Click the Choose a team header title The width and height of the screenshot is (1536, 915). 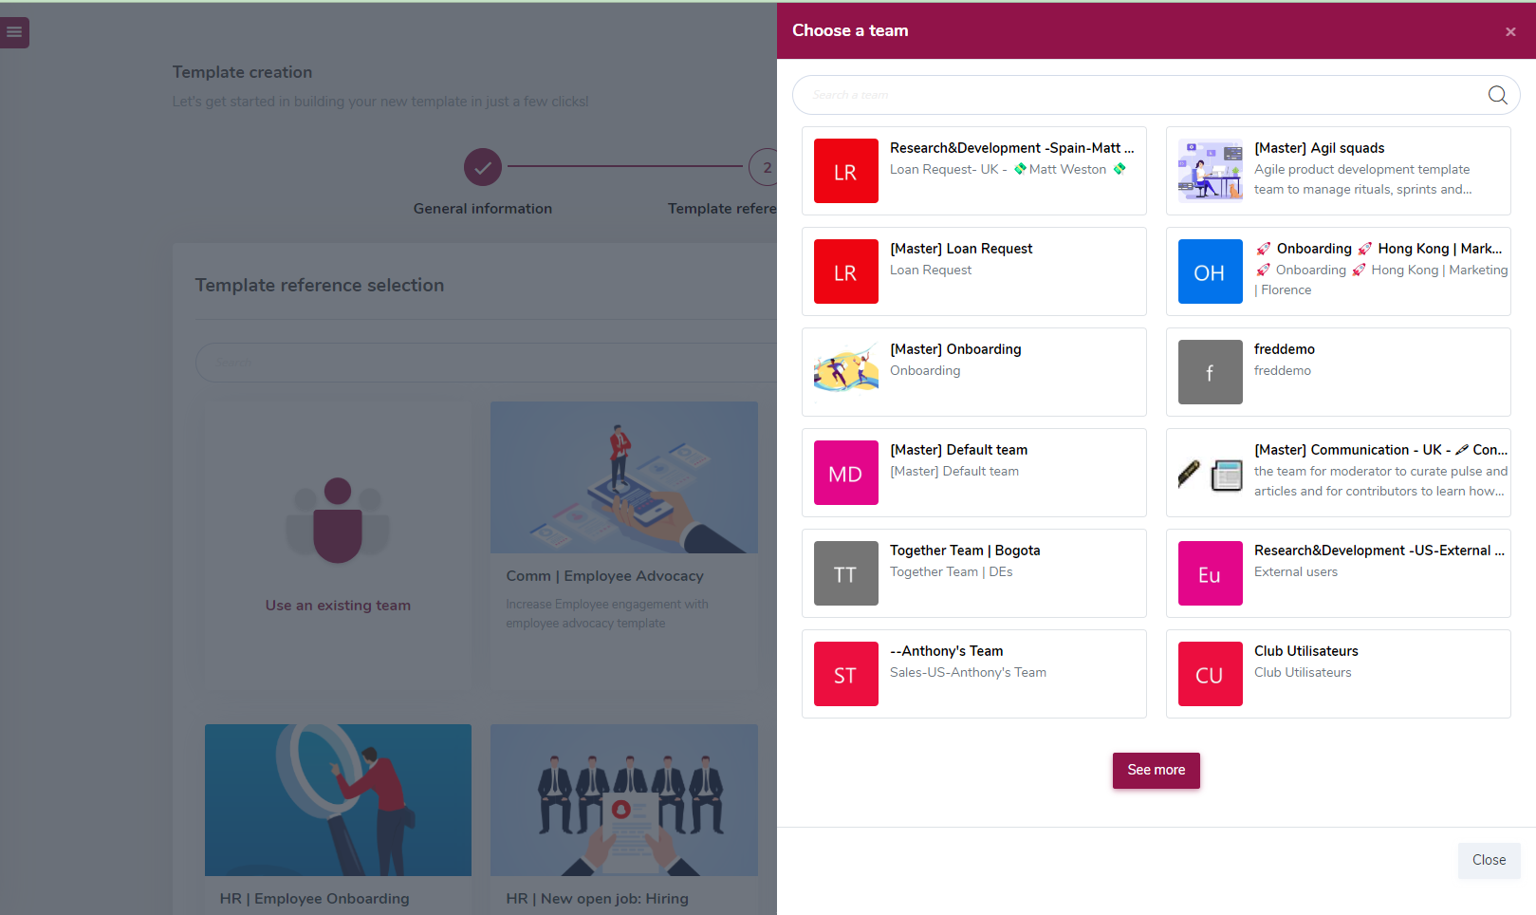(850, 30)
